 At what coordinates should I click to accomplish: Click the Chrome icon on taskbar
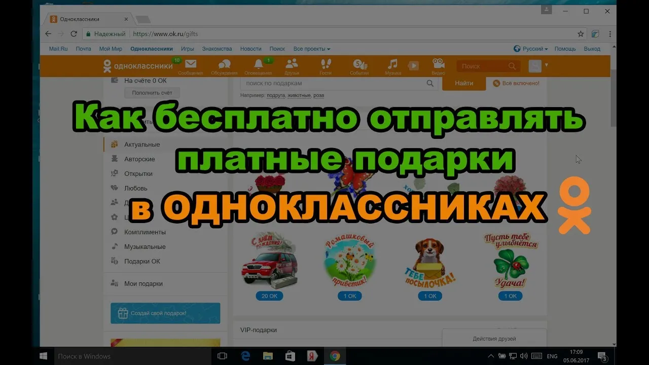(335, 356)
